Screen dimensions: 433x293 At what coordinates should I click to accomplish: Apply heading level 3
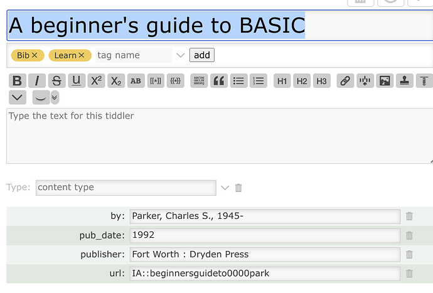pyautogui.click(x=322, y=81)
